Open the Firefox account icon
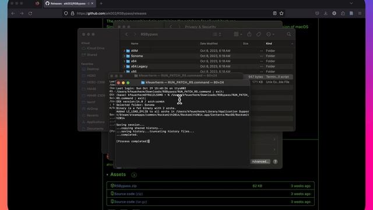The height and width of the screenshot is (210, 373). tap(334, 13)
